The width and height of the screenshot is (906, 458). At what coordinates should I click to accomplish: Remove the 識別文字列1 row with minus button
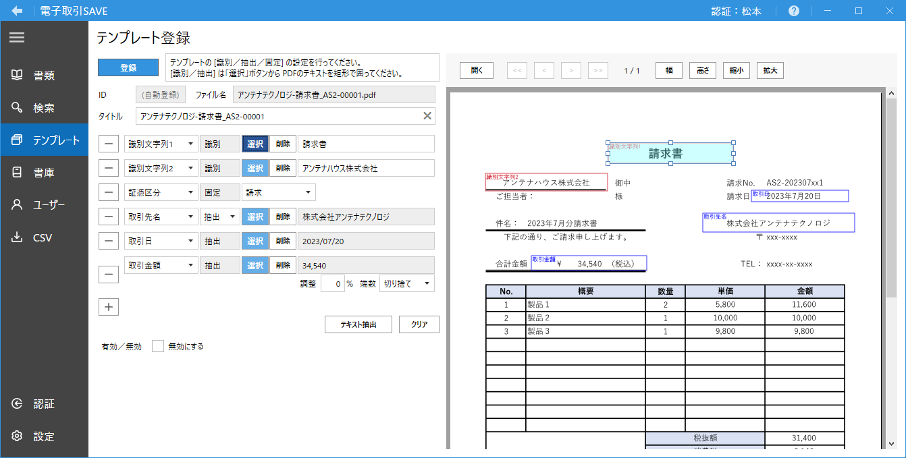(109, 144)
